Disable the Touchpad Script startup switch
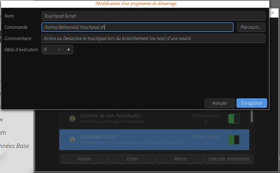The width and height of the screenshot is (280, 173). click(x=234, y=140)
